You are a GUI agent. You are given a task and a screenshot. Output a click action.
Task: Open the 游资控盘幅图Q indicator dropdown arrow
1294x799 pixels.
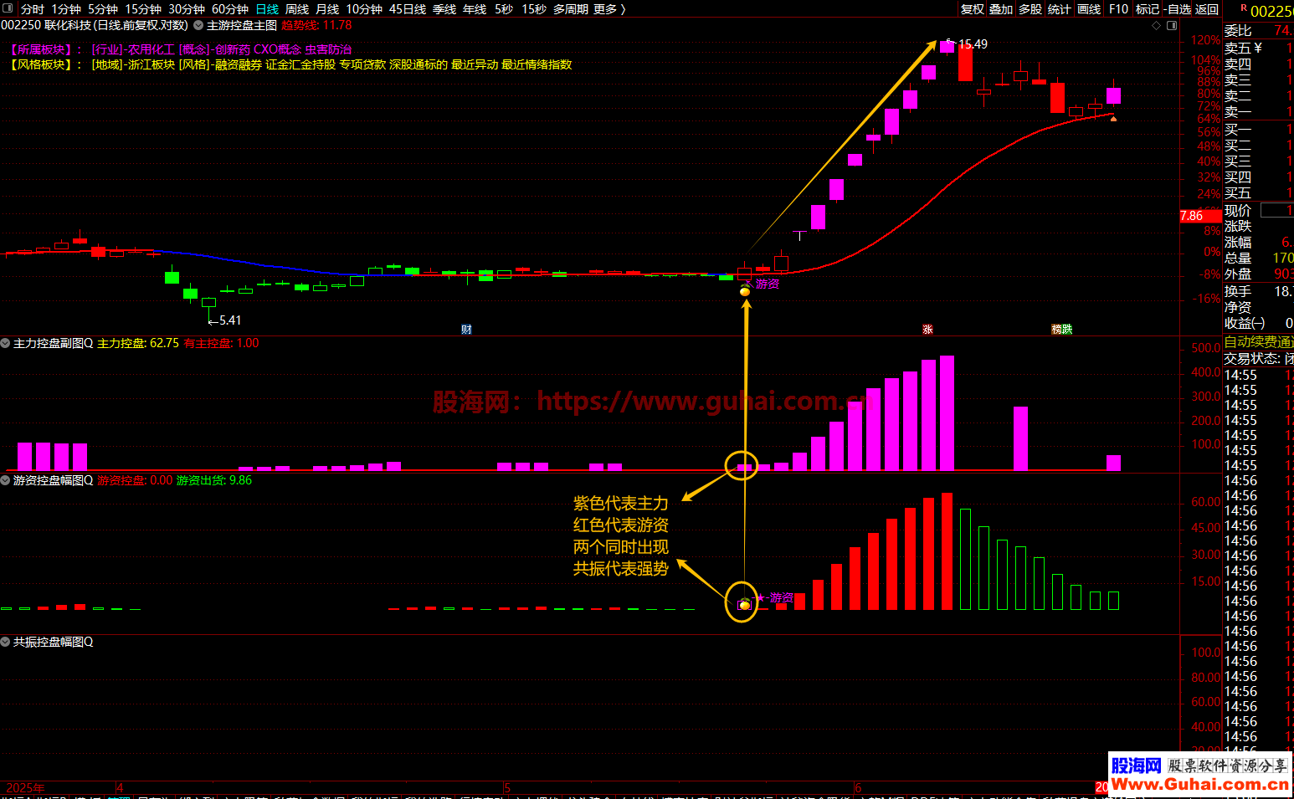click(6, 480)
